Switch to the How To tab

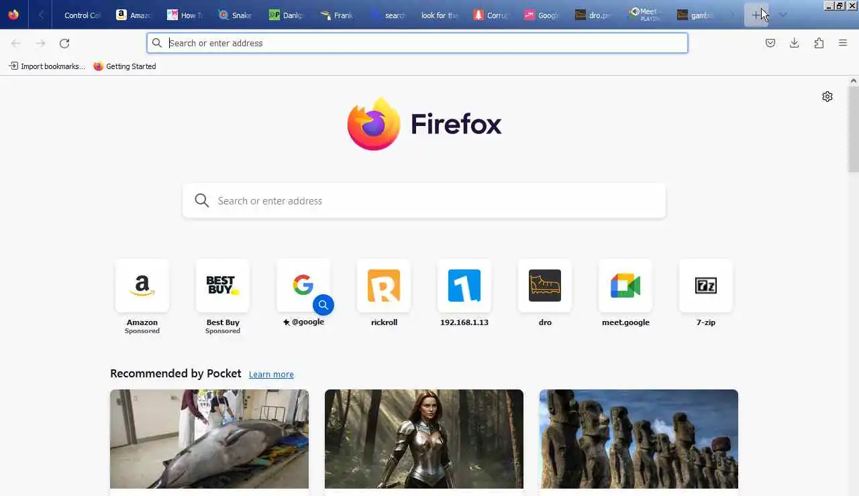[185, 15]
